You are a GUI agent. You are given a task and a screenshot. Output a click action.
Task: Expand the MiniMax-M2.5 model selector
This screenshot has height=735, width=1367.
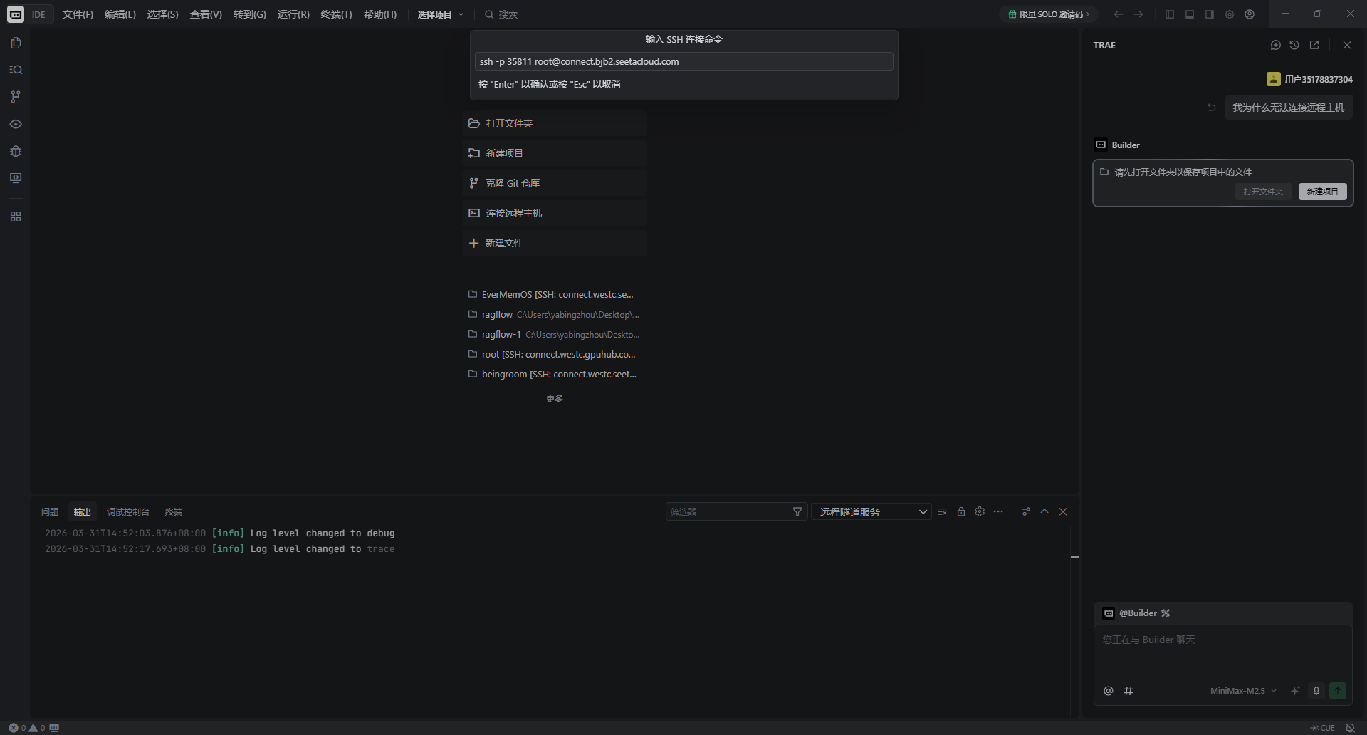[x=1243, y=691]
